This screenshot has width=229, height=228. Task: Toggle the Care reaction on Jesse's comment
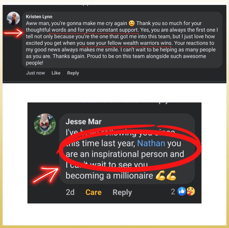[x=94, y=192]
